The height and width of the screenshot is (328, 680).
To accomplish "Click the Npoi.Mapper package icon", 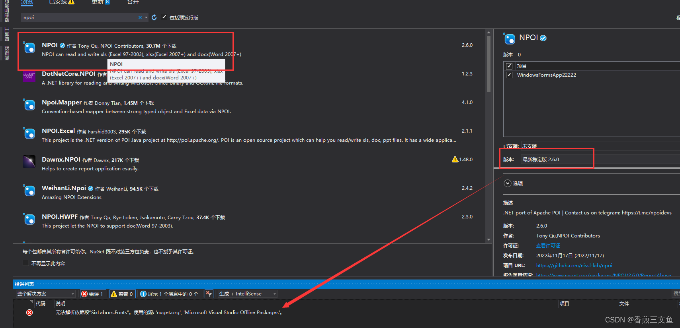I will pyautogui.click(x=29, y=104).
